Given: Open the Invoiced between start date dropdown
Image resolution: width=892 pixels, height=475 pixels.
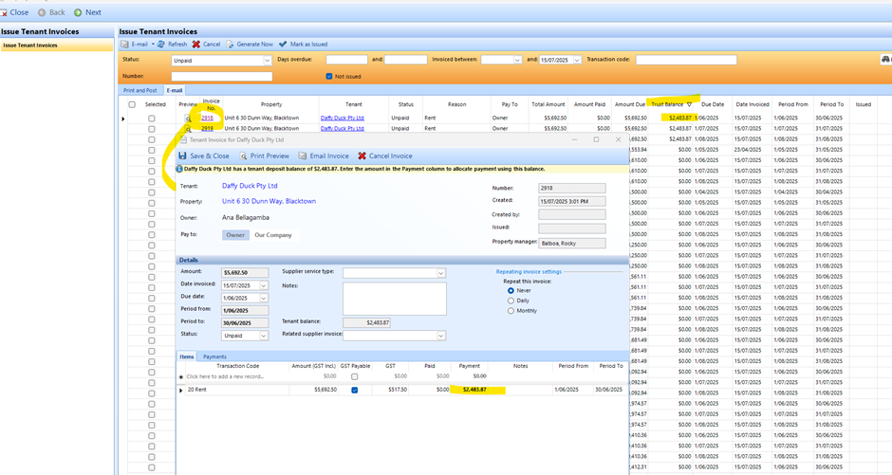Looking at the screenshot, I should tap(517, 60).
